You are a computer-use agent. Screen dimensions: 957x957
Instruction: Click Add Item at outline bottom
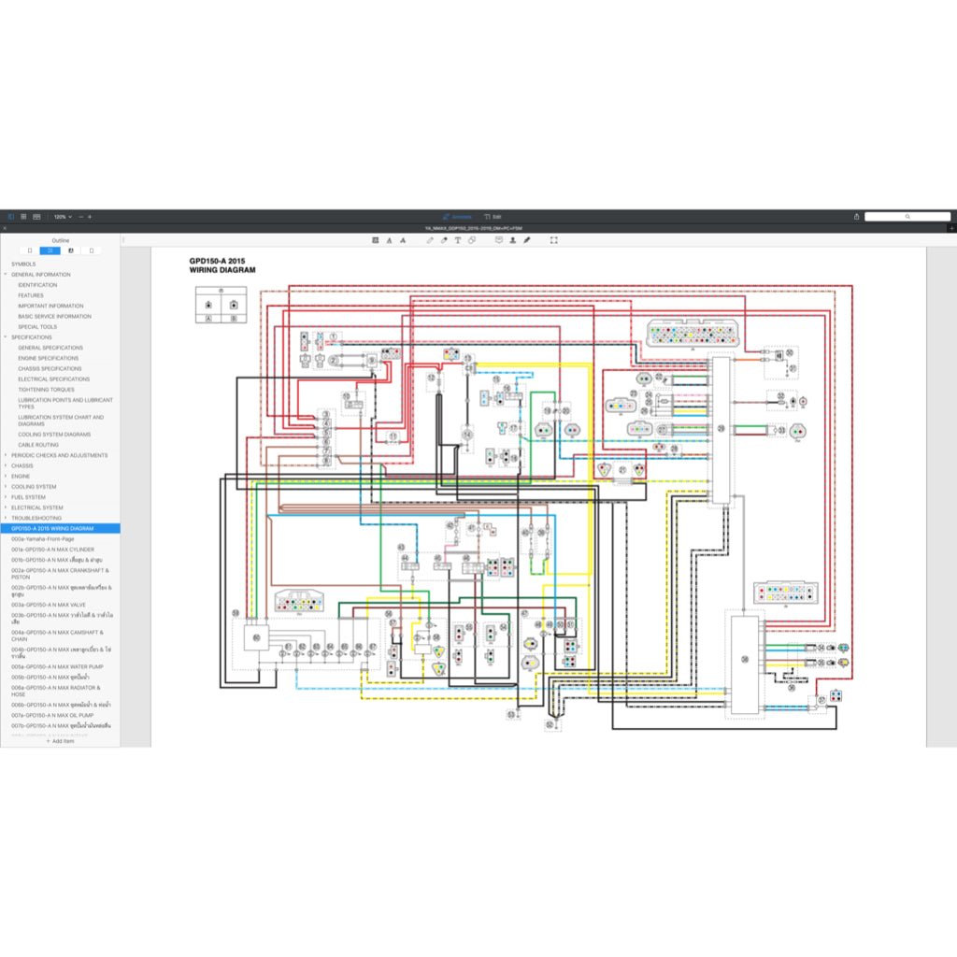pyautogui.click(x=60, y=741)
